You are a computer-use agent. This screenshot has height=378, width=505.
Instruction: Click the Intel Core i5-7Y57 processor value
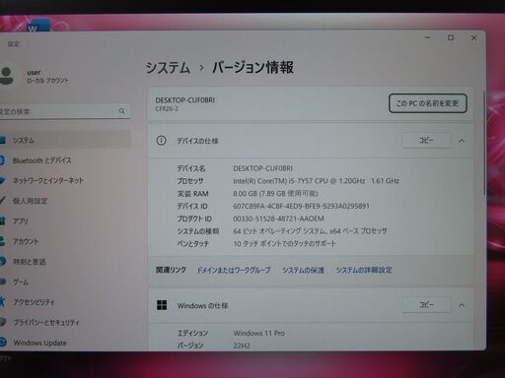(316, 181)
